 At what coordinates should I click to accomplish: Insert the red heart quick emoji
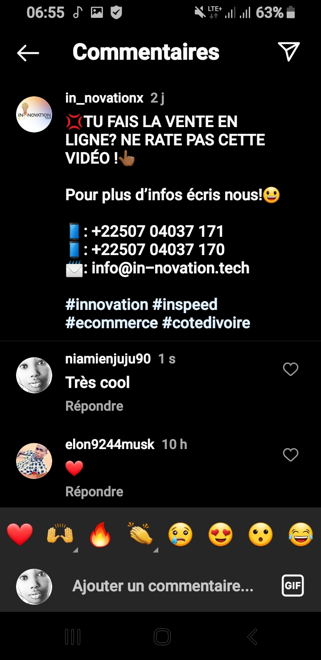point(20,534)
